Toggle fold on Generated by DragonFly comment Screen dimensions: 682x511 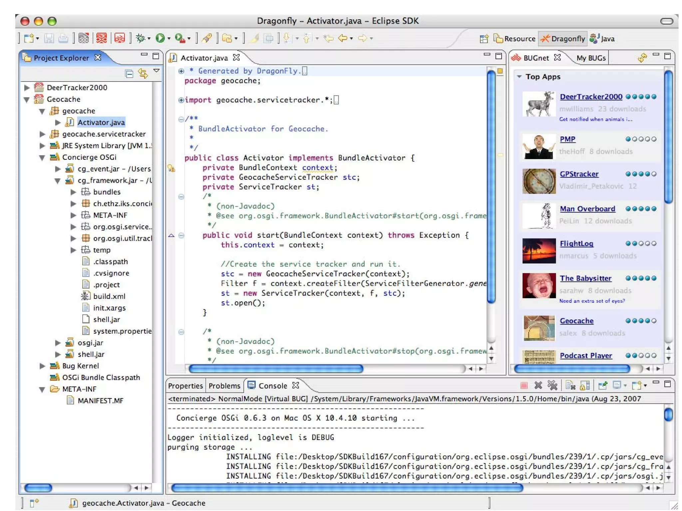181,71
